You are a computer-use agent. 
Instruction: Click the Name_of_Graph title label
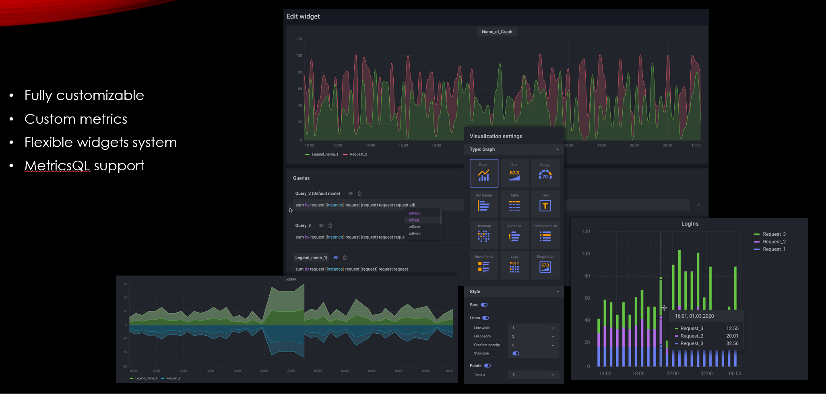[497, 32]
